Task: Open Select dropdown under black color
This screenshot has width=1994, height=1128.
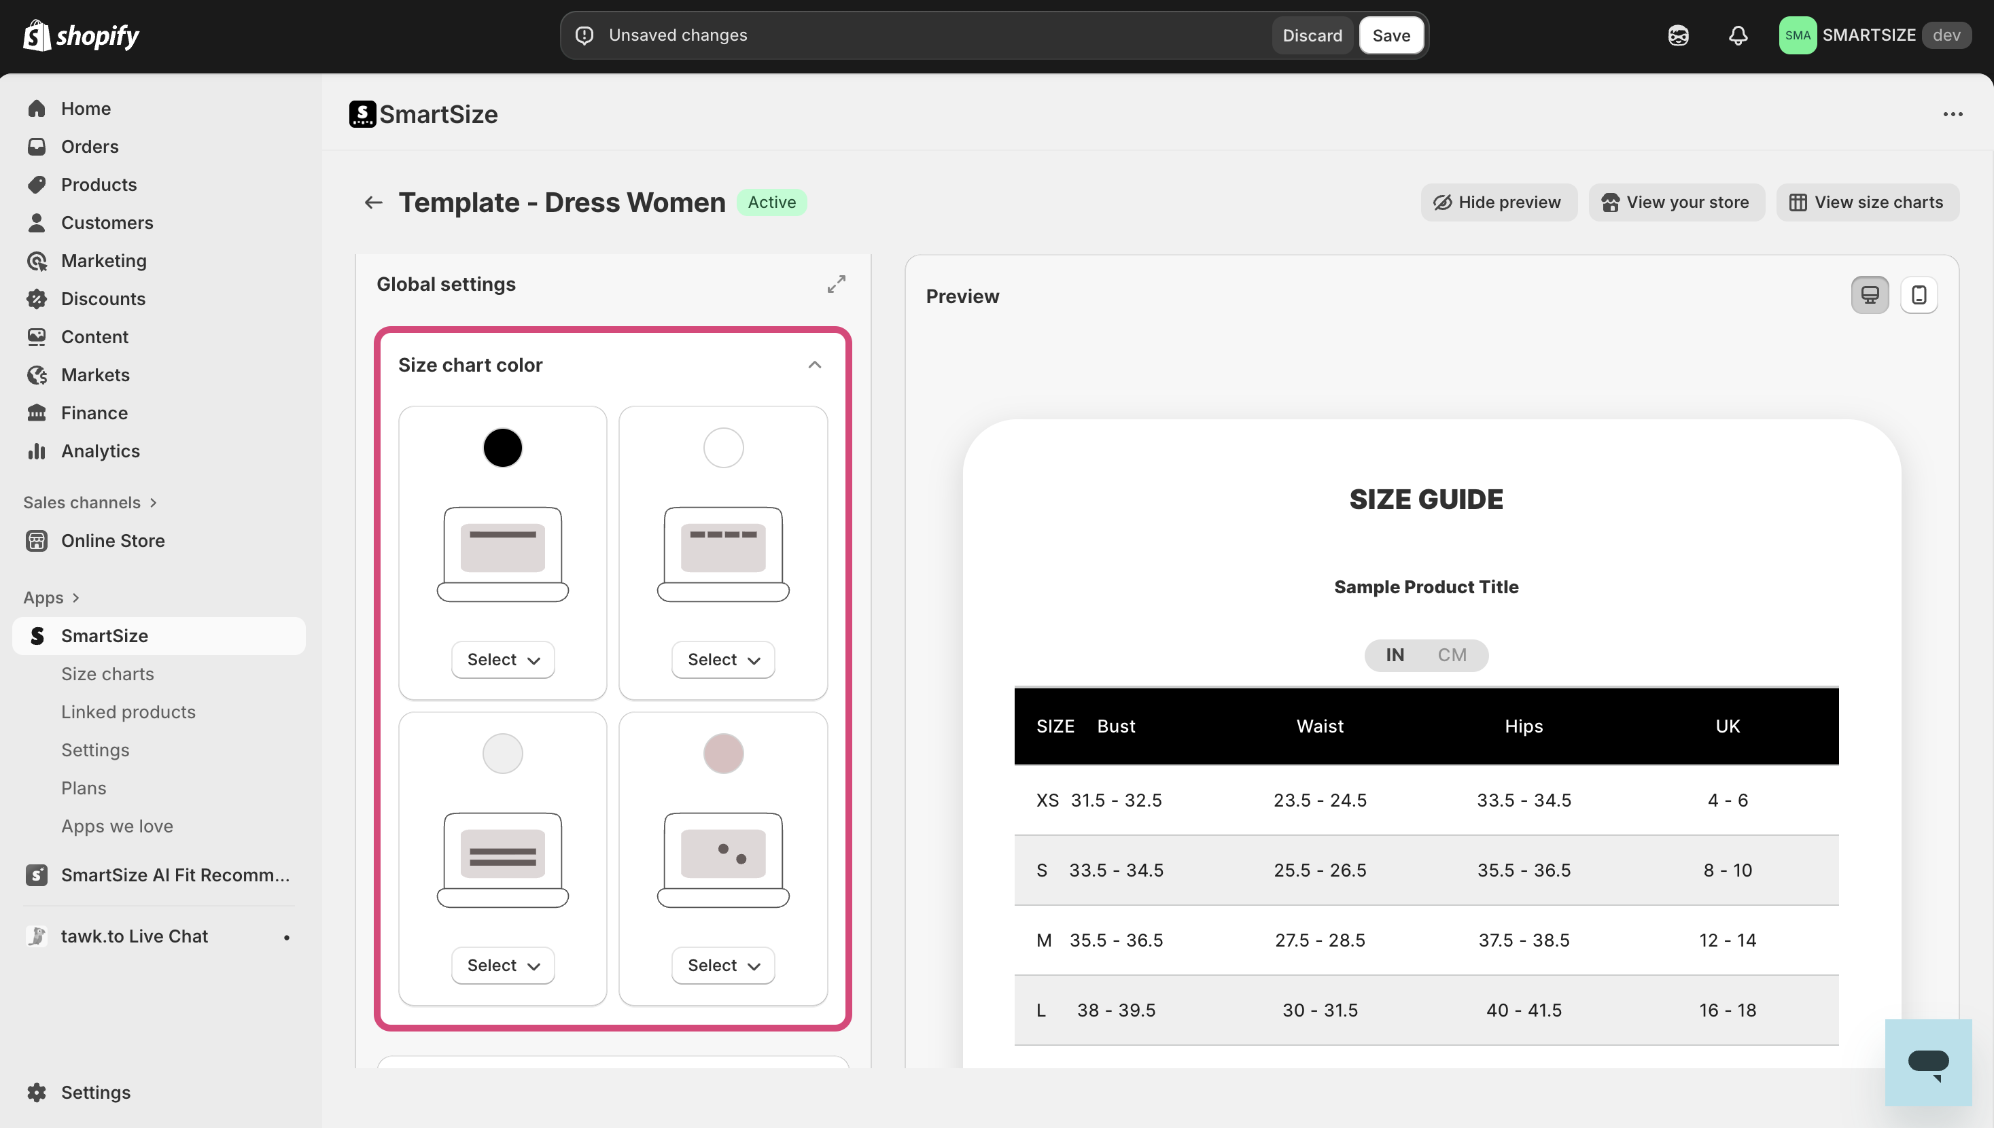Action: click(x=503, y=660)
